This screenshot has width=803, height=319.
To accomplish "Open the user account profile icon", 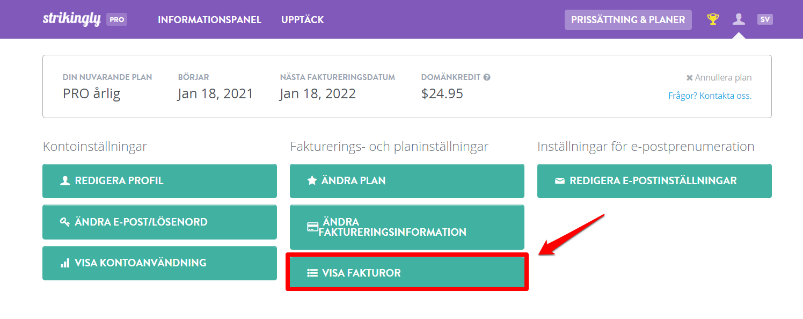I will [739, 19].
